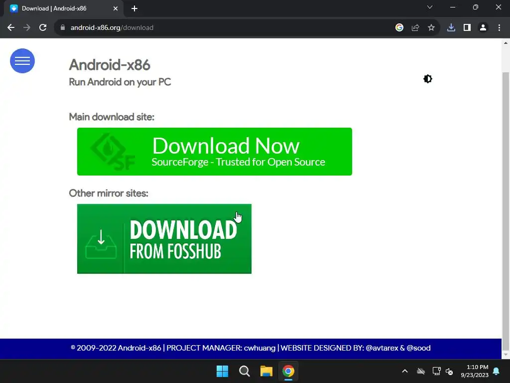Screen dimensions: 510x383
Task: Close the Android-x86 tab
Action: pos(116,8)
